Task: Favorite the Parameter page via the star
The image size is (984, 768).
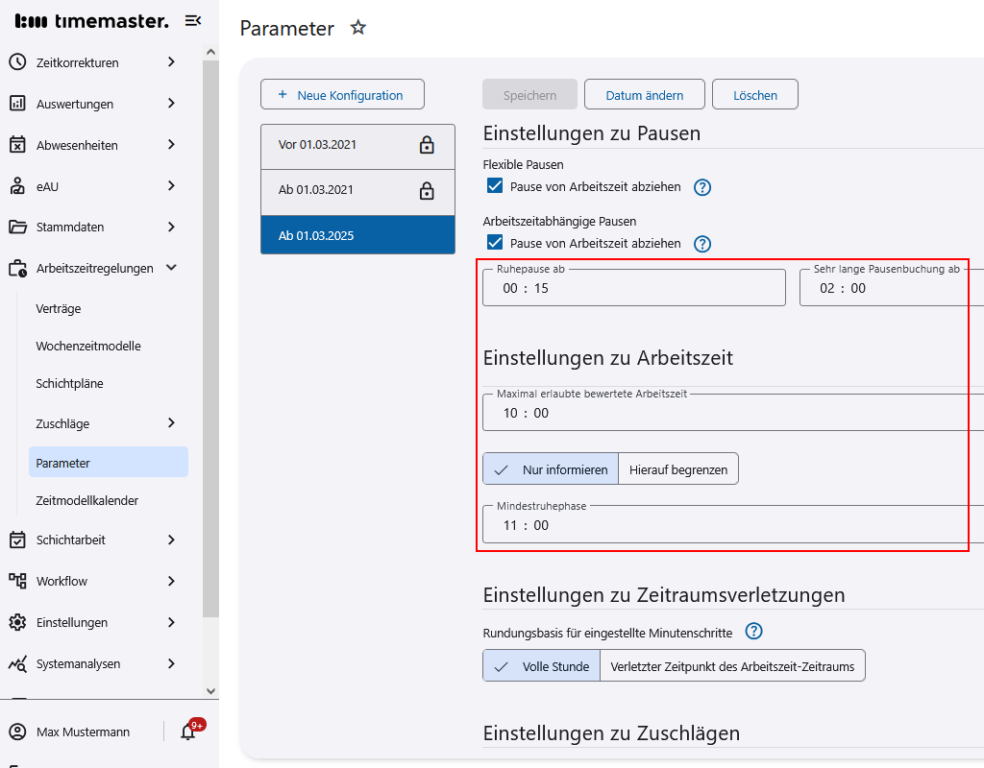Action: click(x=357, y=28)
